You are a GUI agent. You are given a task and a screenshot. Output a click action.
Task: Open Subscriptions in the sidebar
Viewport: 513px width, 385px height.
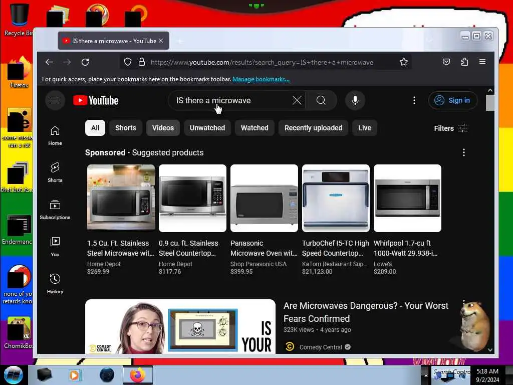[x=55, y=210]
